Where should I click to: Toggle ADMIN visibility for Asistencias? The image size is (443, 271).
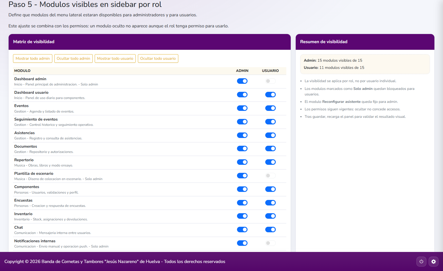point(242,135)
